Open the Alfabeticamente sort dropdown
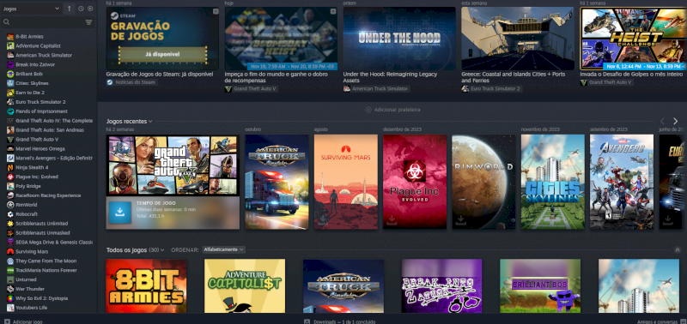The image size is (687, 324). (223, 249)
